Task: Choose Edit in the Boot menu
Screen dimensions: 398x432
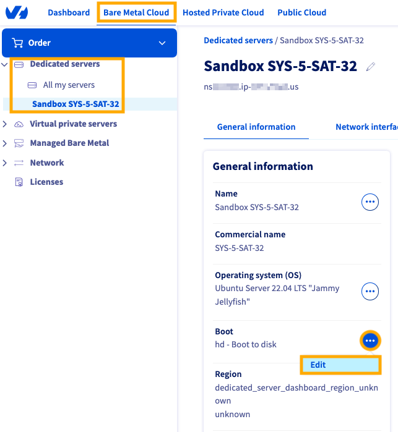Action: click(340, 365)
